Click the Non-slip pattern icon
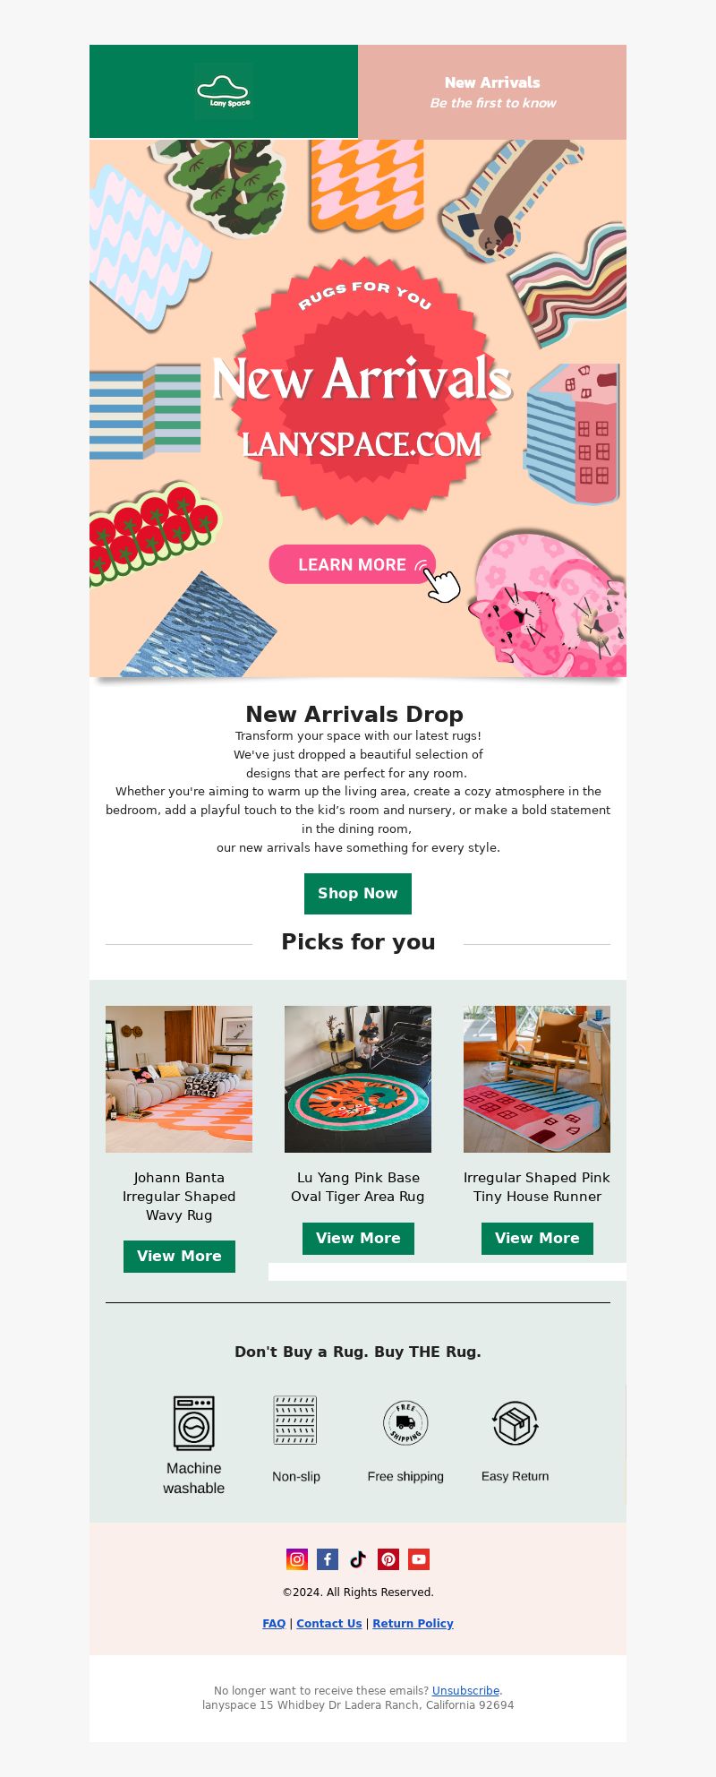This screenshot has height=1777, width=716. point(295,1421)
